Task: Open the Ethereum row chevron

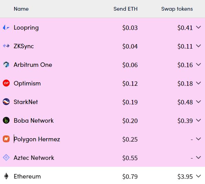Action: click(x=198, y=176)
